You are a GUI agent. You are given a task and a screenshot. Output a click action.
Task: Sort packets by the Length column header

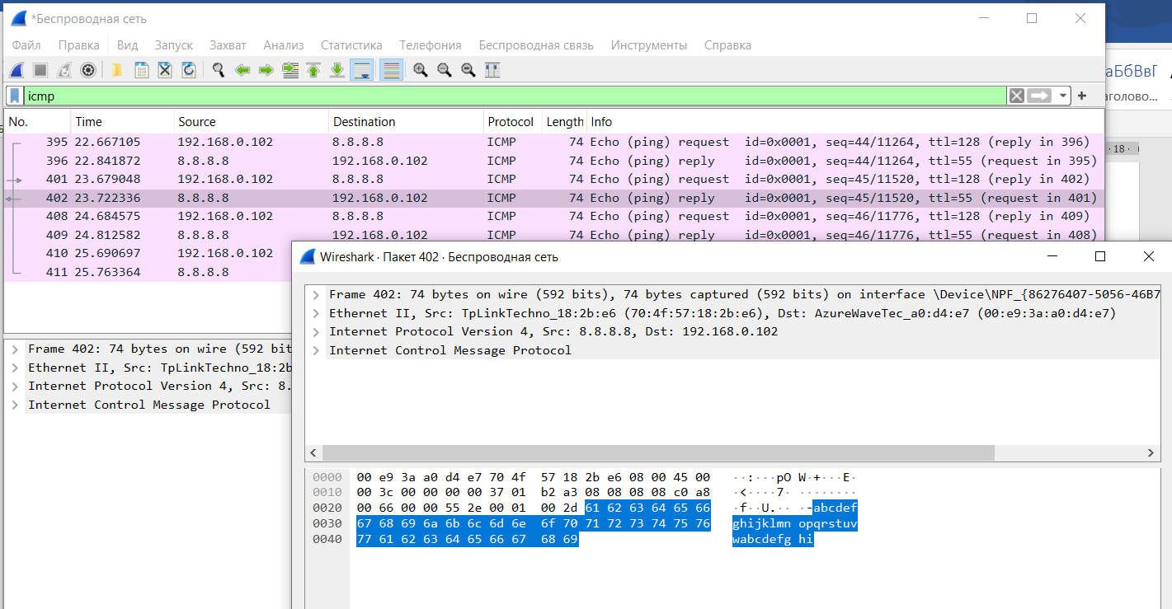564,122
